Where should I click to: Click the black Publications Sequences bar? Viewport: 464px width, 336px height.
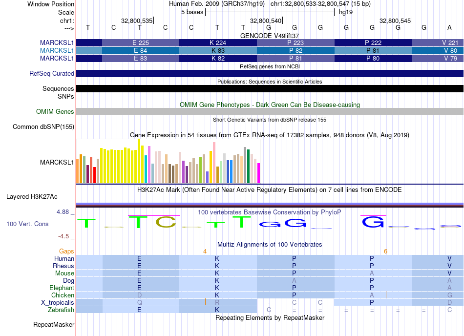pyautogui.click(x=270, y=88)
